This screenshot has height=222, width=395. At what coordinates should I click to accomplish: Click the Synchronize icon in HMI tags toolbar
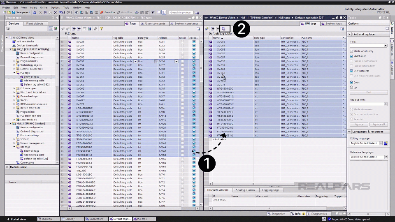[223, 29]
